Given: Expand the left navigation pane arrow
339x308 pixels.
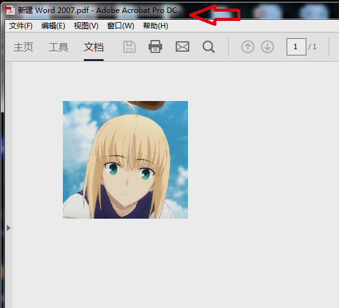Looking at the screenshot, I should coord(9,228).
